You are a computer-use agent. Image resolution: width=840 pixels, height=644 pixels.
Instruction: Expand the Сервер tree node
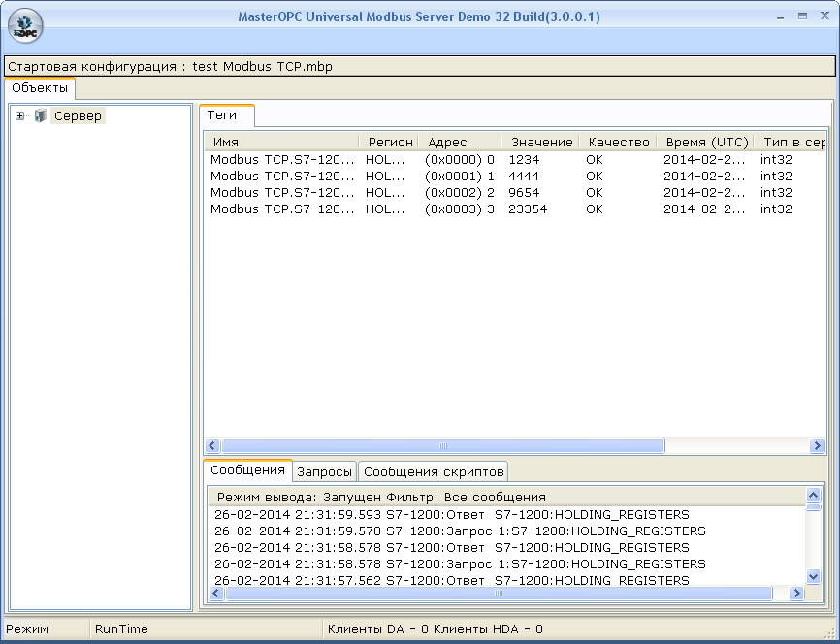click(x=18, y=115)
